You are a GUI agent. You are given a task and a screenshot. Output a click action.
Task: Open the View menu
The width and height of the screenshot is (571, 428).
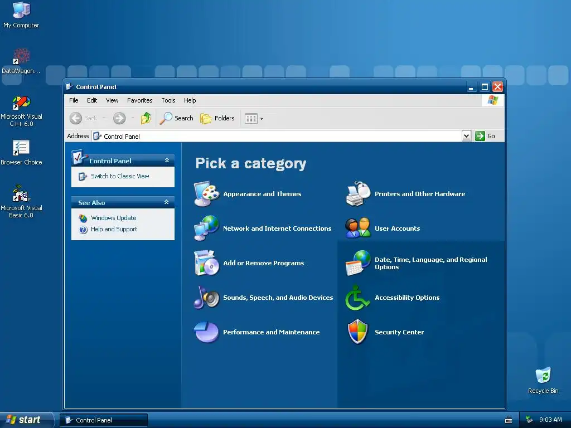click(112, 100)
